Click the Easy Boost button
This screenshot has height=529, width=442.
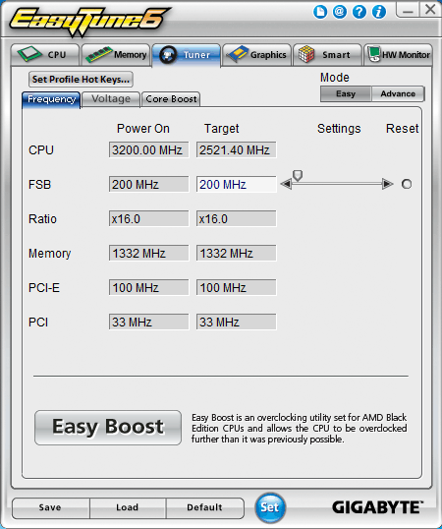pyautogui.click(x=108, y=428)
